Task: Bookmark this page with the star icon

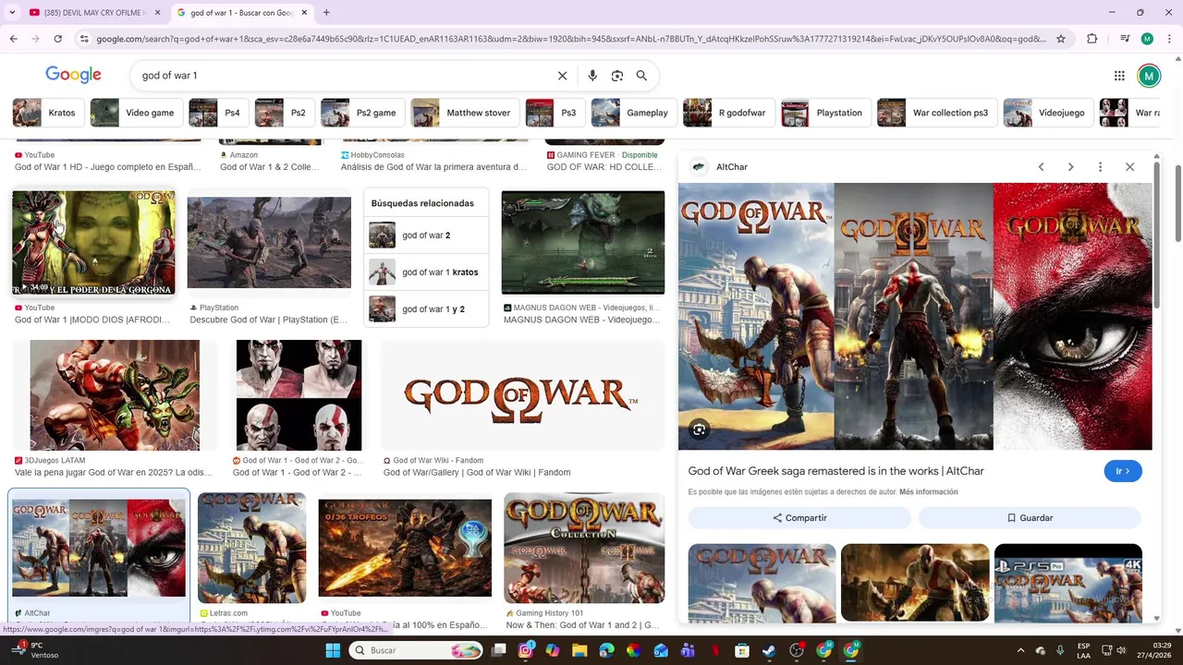Action: click(x=1061, y=39)
